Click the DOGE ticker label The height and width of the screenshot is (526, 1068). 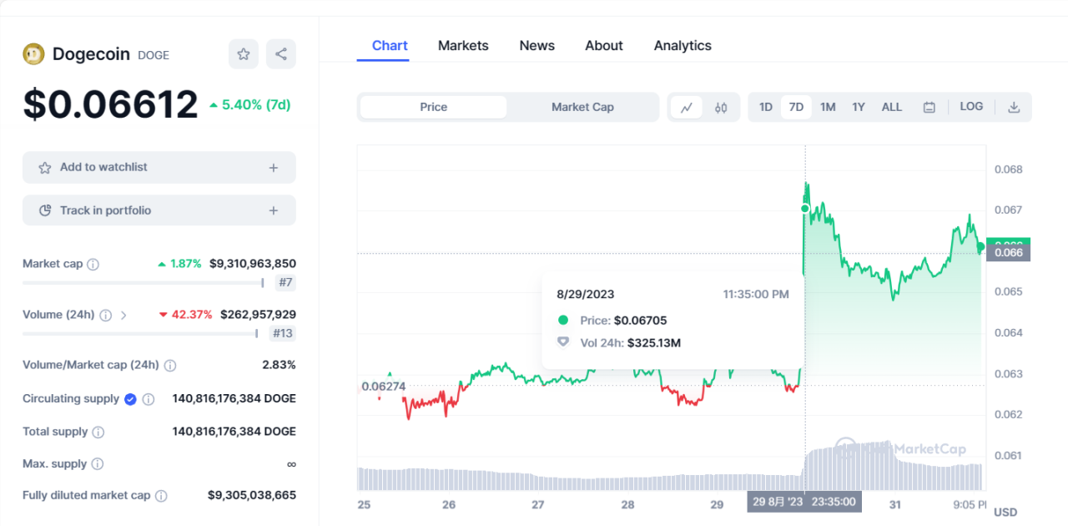pyautogui.click(x=154, y=55)
